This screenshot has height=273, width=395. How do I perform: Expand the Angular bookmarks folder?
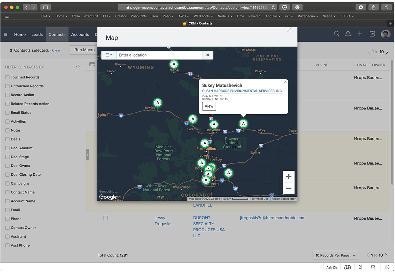click(x=273, y=16)
